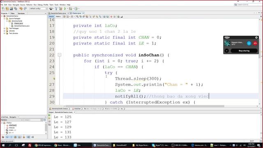Open the Debug menu
Viewport: 263px width, 148px height.
[40, 5]
